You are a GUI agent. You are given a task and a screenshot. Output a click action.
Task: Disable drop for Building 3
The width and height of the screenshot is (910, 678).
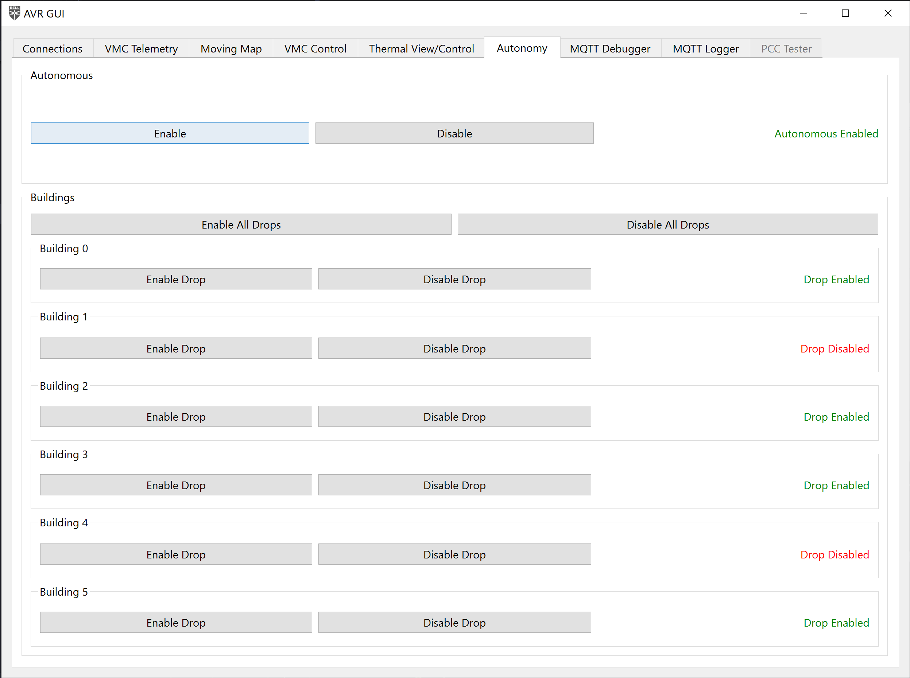point(454,485)
